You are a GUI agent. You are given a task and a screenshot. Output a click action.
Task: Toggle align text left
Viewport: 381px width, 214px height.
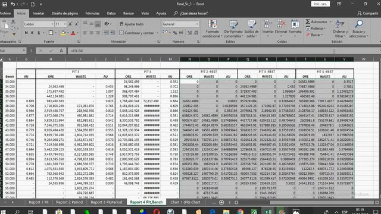pyautogui.click(x=85, y=33)
